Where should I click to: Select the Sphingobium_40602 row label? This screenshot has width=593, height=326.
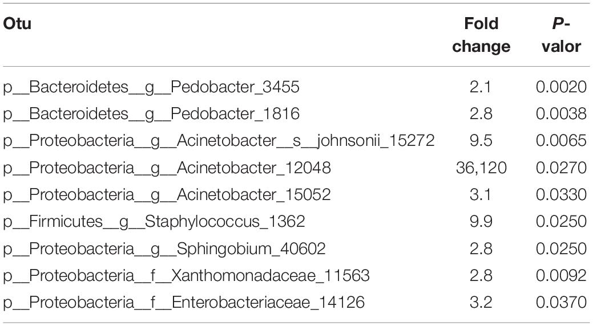point(164,249)
